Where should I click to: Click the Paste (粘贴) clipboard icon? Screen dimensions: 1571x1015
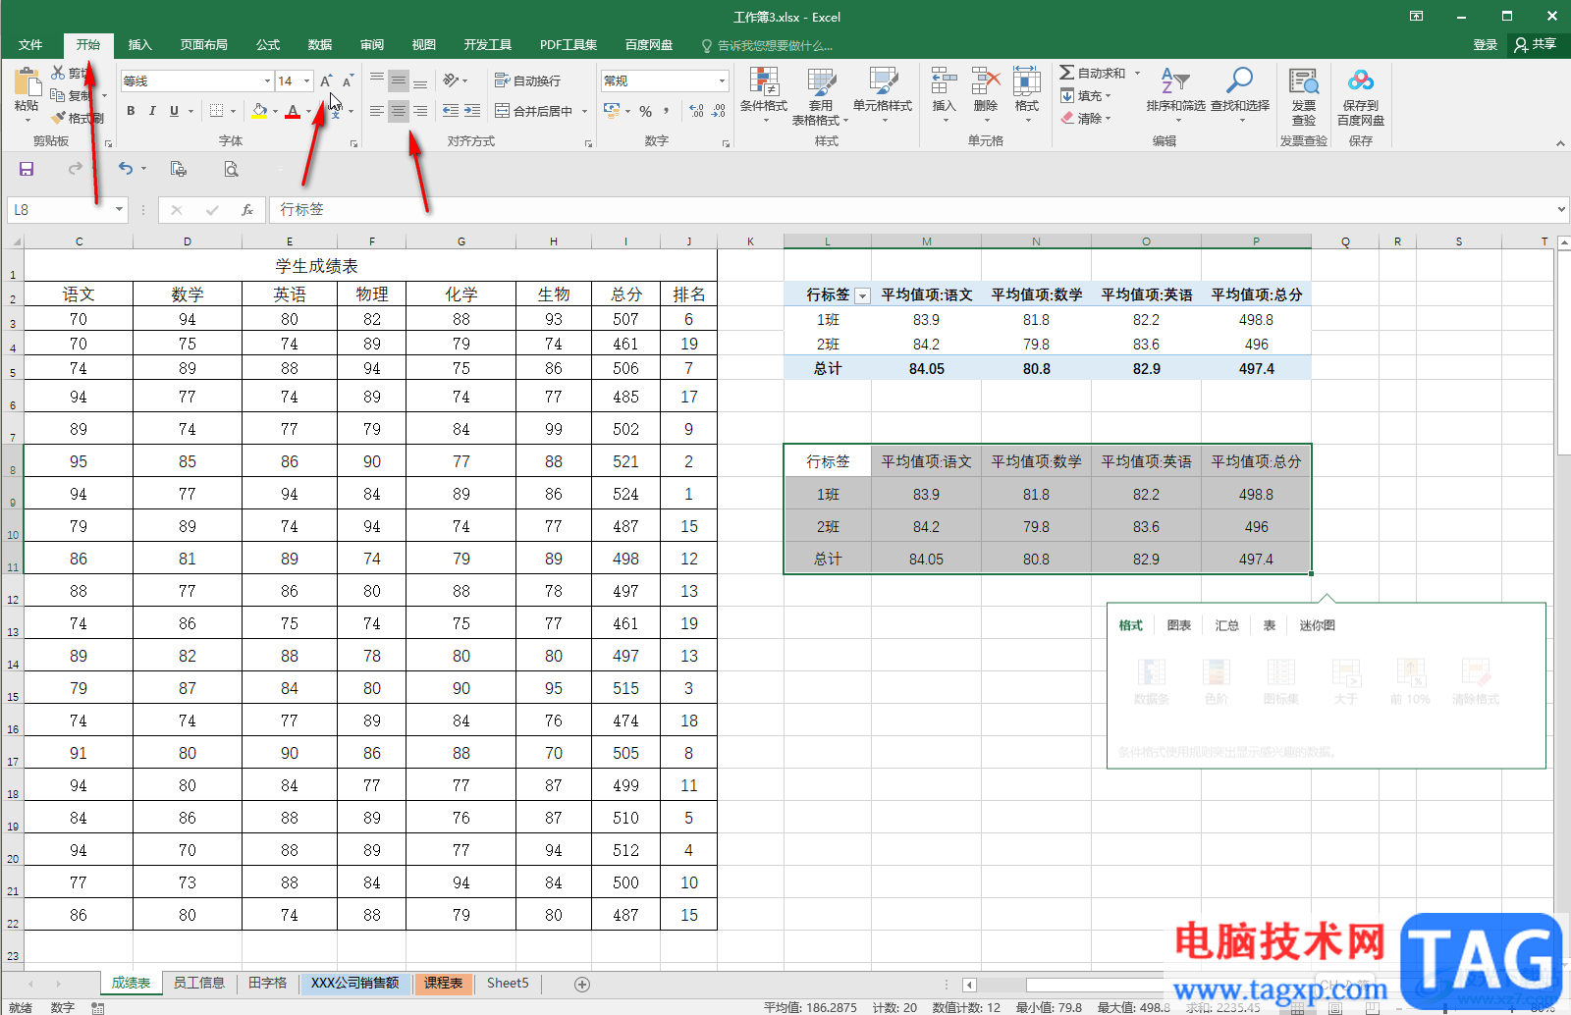pyautogui.click(x=27, y=82)
